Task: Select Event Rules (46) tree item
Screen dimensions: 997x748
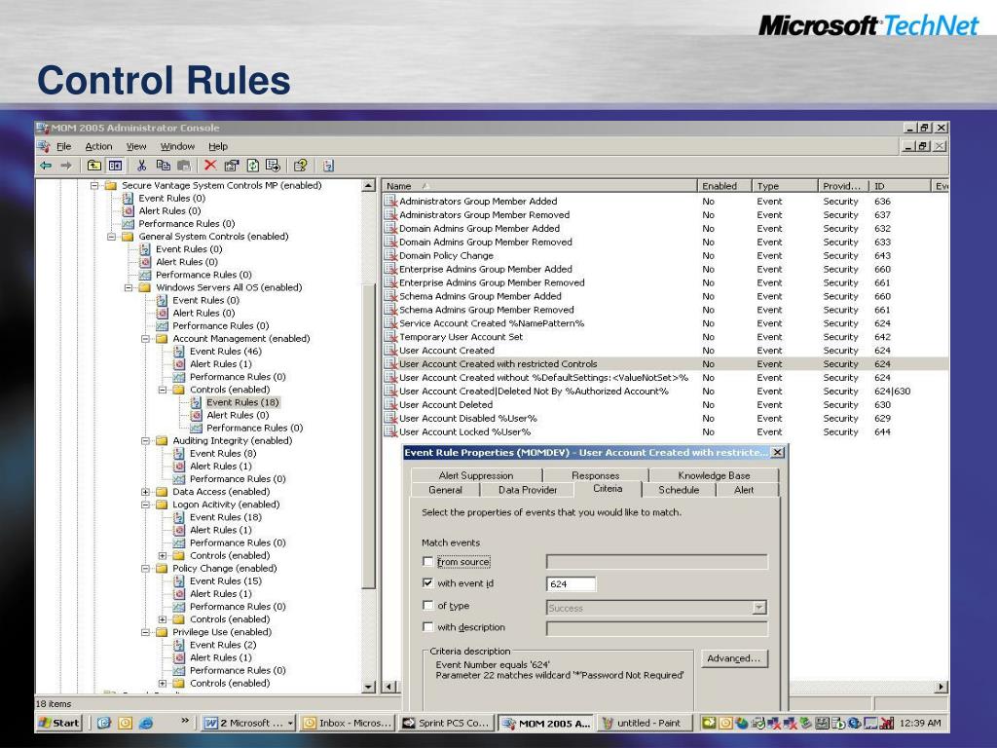Action: tap(226, 351)
